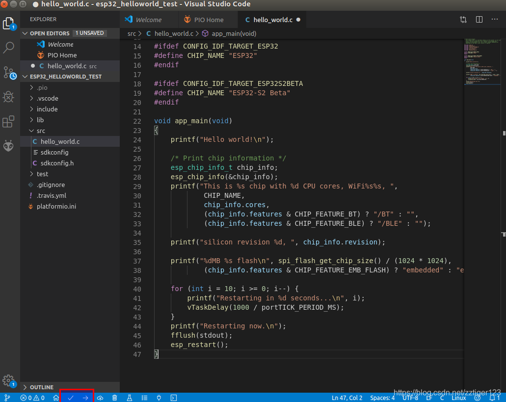This screenshot has height=402, width=506.
Task: Click the Git branch status bar icon
Action: 7,398
